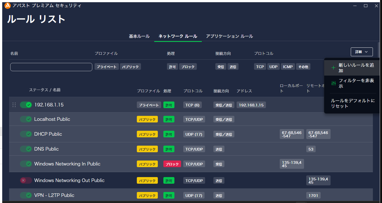The width and height of the screenshot is (382, 203).
Task: Filter rules by 許可 action
Action: [172, 67]
